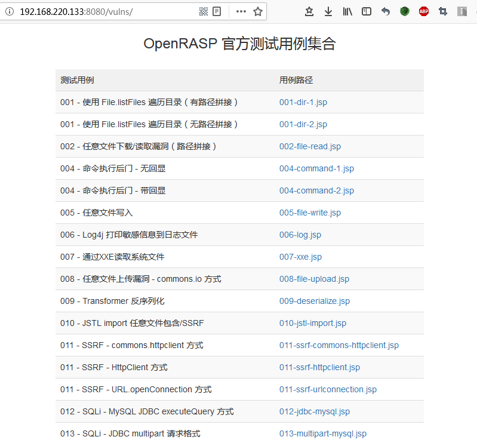This screenshot has width=477, height=446.
Task: Open 011-ssrf-commons-httpclient.jsp link
Action: click(x=339, y=345)
